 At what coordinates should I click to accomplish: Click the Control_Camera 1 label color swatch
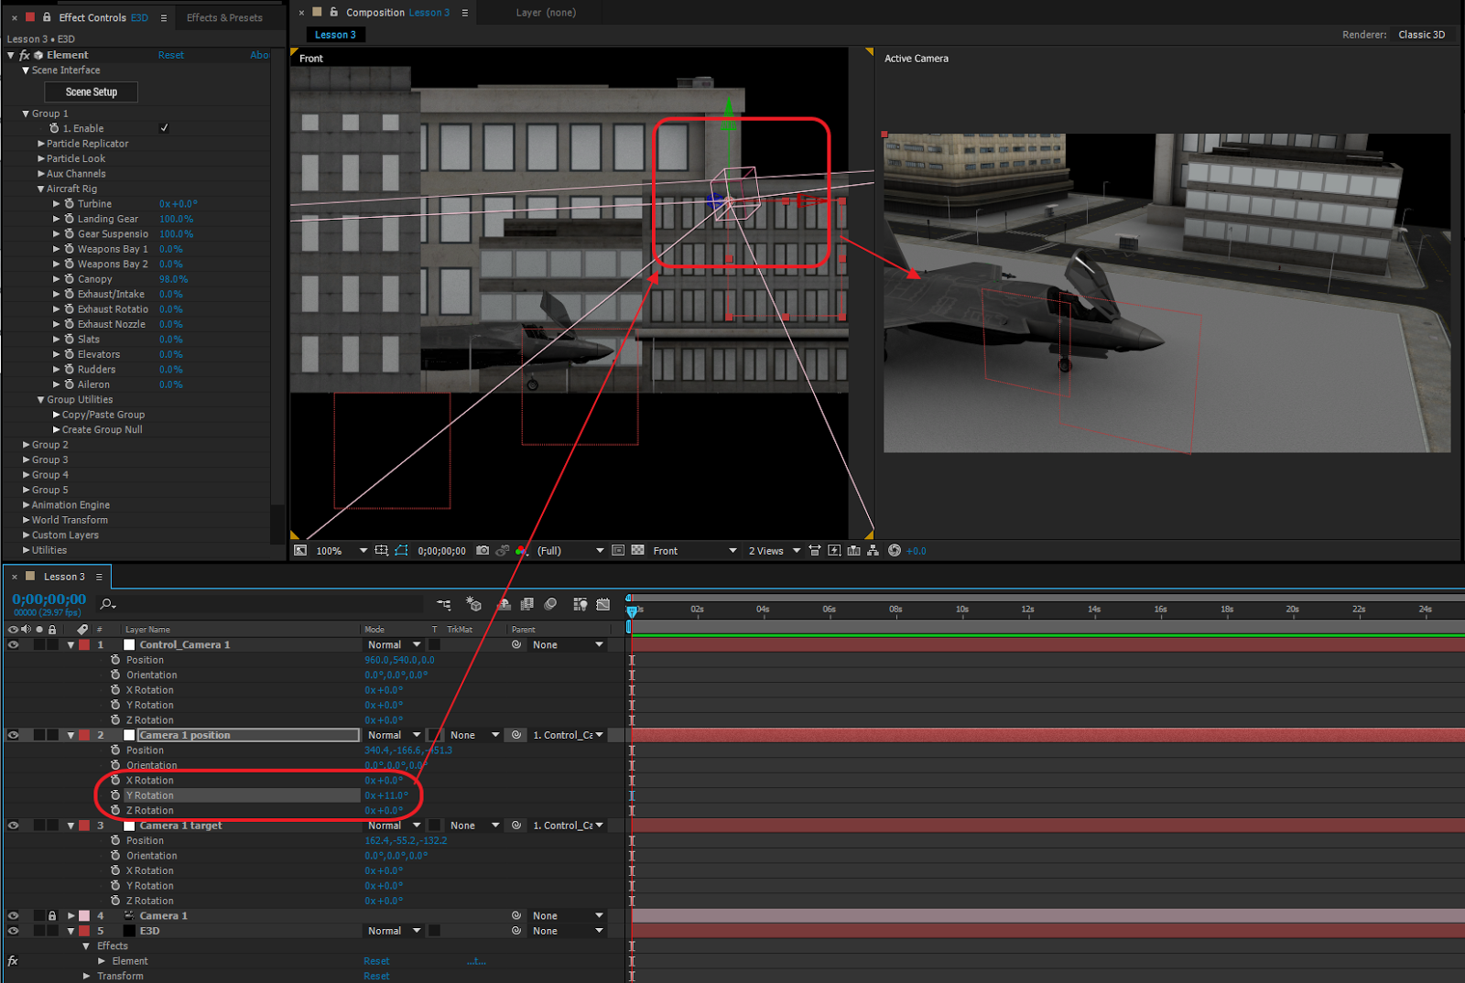(84, 645)
